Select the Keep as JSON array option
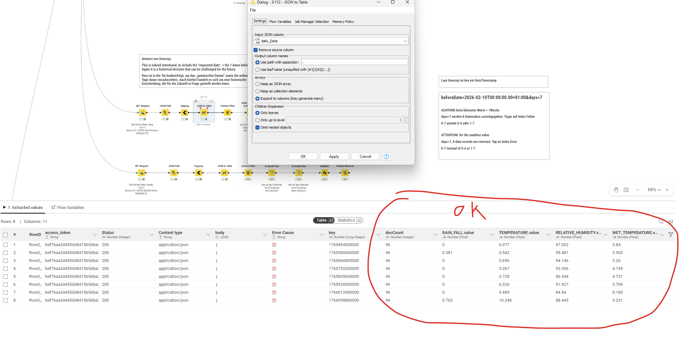This screenshot has width=679, height=341. coord(258,84)
